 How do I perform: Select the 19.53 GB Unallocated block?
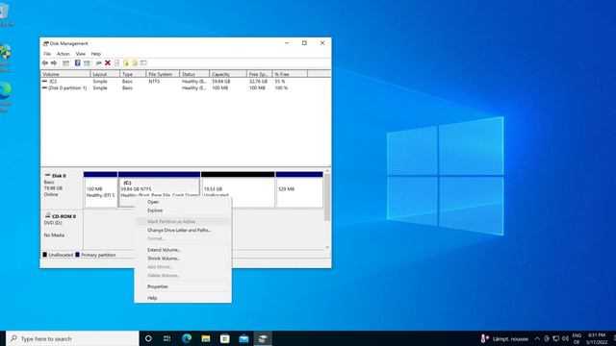pyautogui.click(x=238, y=190)
